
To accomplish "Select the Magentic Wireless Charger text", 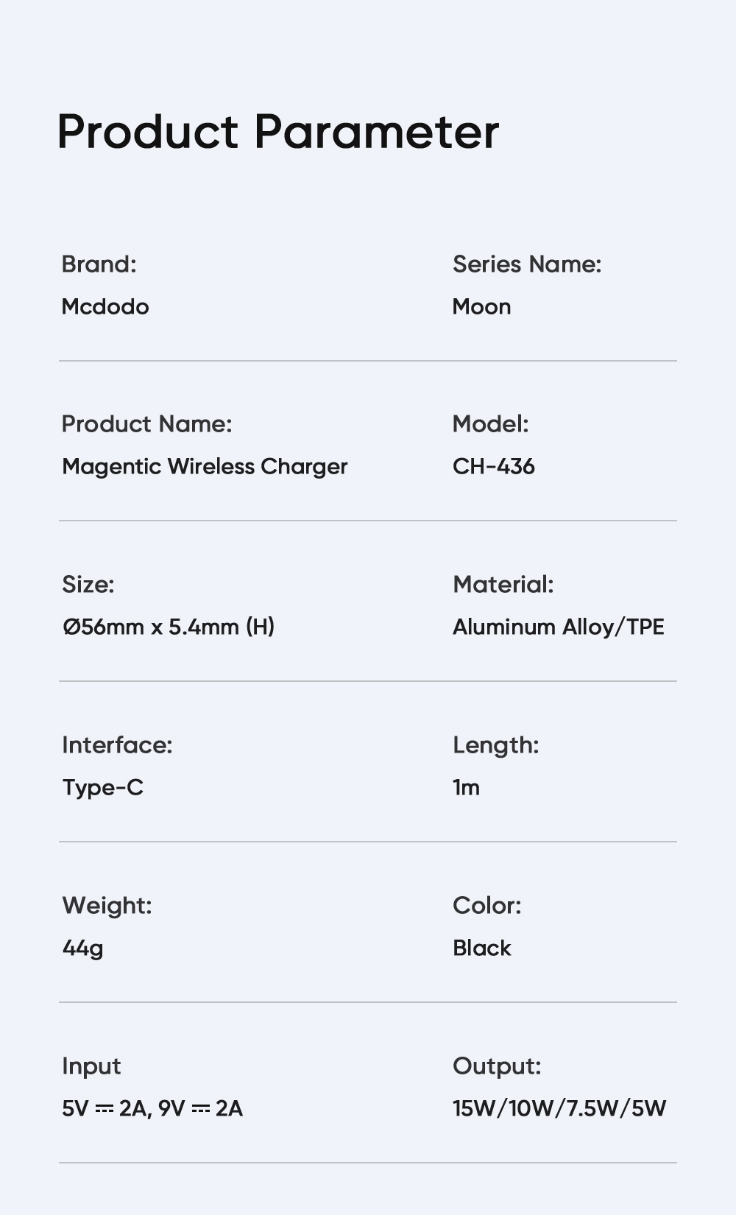I will coord(205,466).
